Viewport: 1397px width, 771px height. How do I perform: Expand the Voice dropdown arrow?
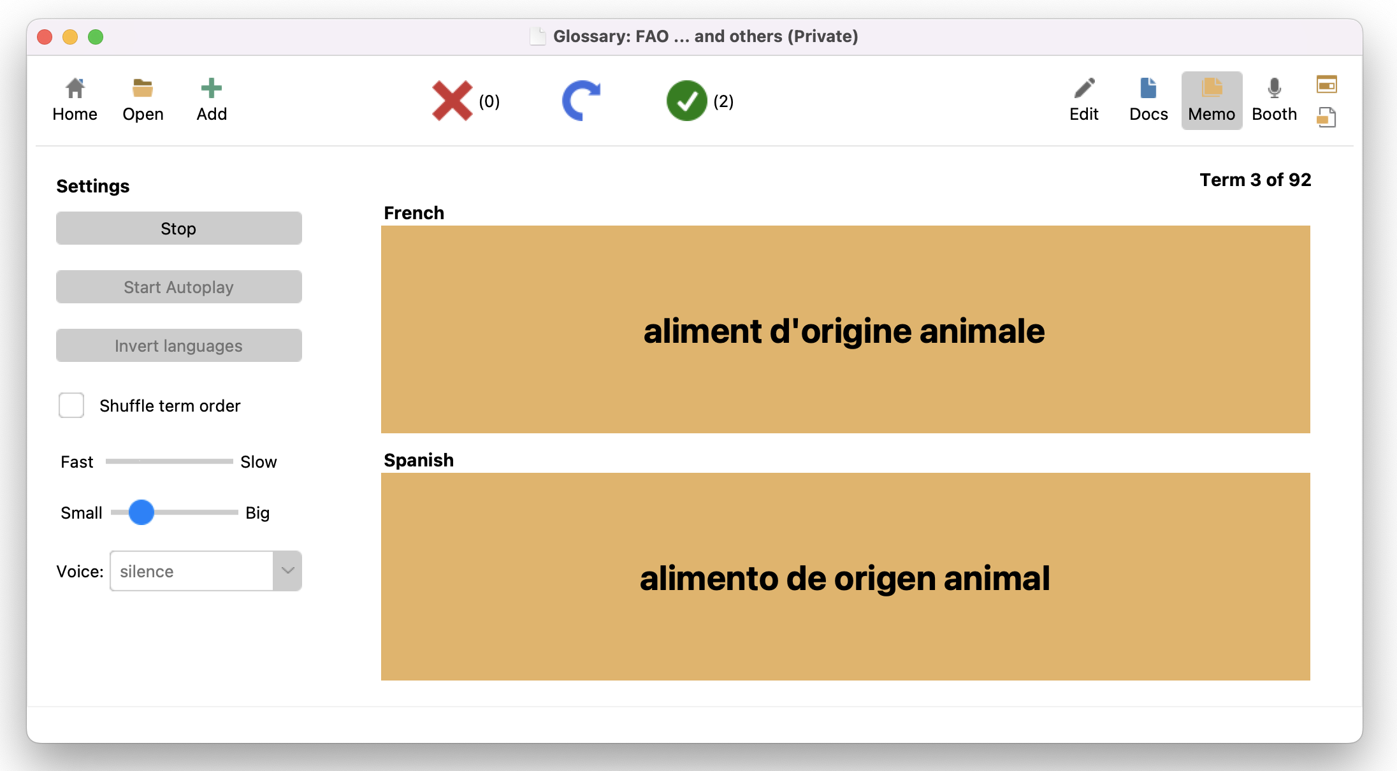(x=287, y=571)
